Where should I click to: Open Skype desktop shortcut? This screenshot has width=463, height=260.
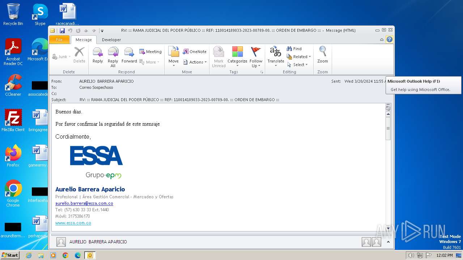40,14
